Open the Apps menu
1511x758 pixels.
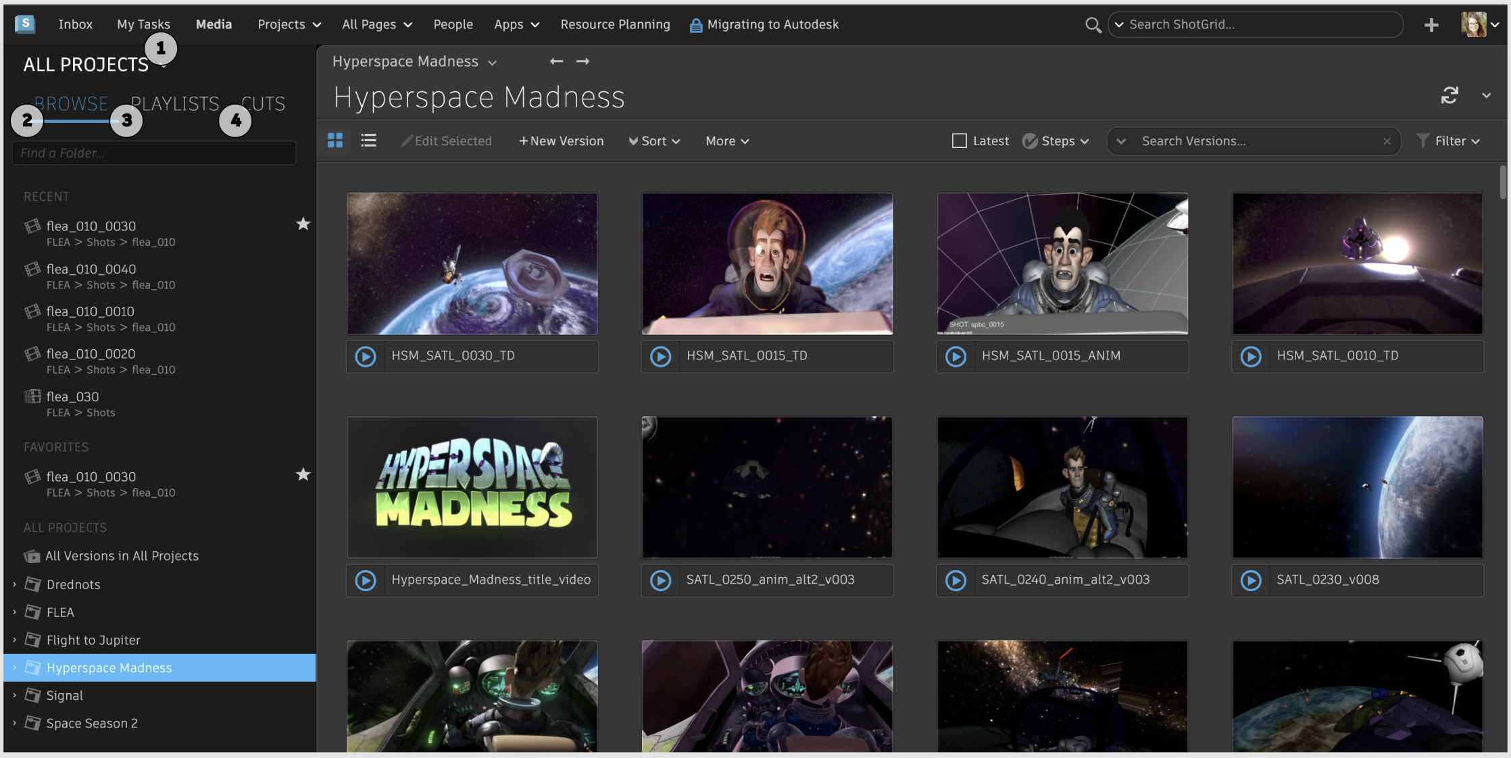515,24
